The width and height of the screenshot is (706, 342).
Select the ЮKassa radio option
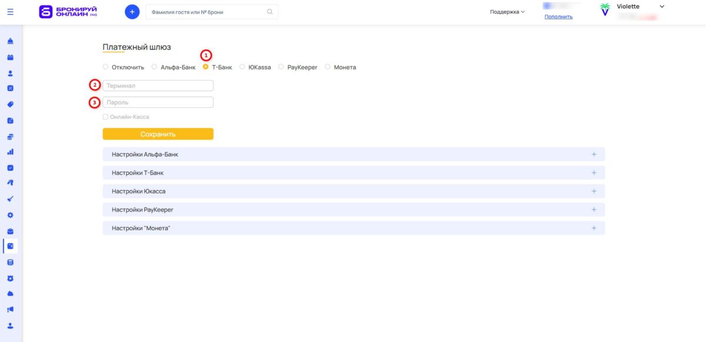[x=242, y=67]
